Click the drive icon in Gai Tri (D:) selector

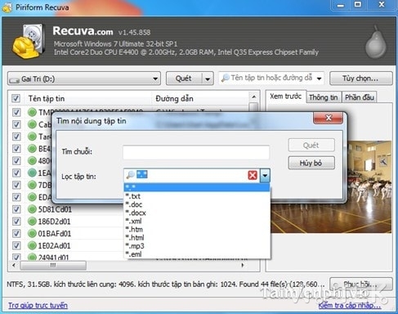point(14,80)
